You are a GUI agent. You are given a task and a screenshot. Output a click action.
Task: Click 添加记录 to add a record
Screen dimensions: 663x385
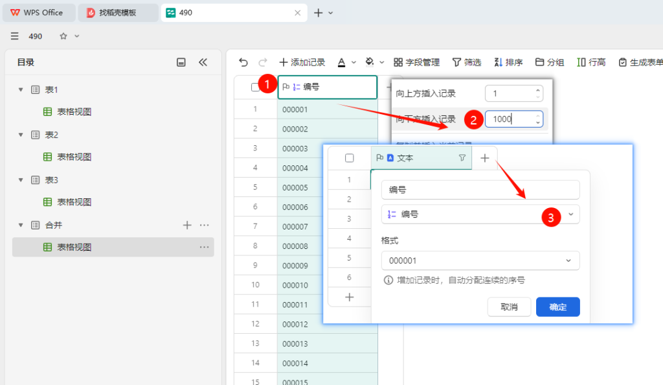pyautogui.click(x=302, y=62)
